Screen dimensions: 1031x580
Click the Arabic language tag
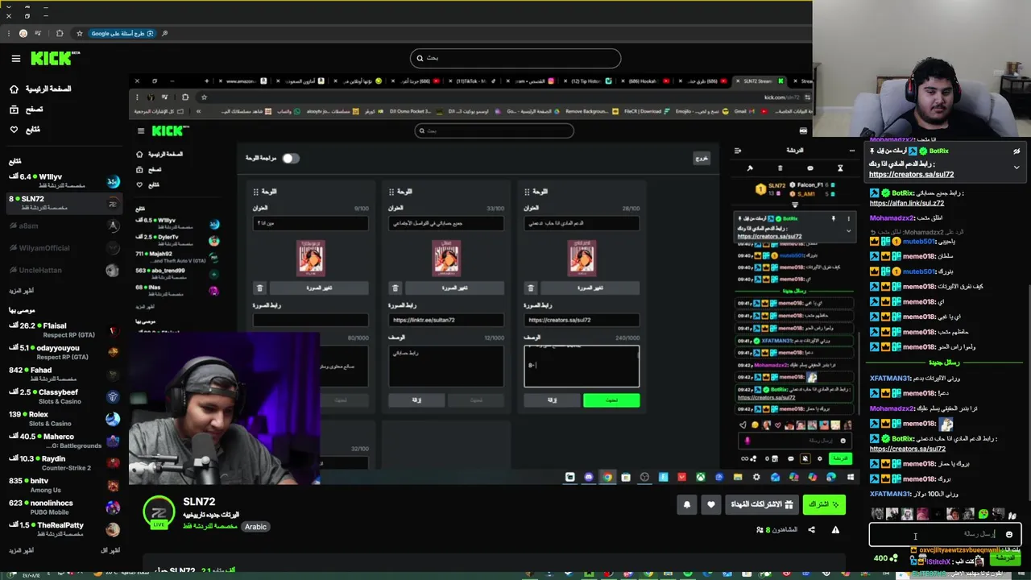click(x=255, y=527)
